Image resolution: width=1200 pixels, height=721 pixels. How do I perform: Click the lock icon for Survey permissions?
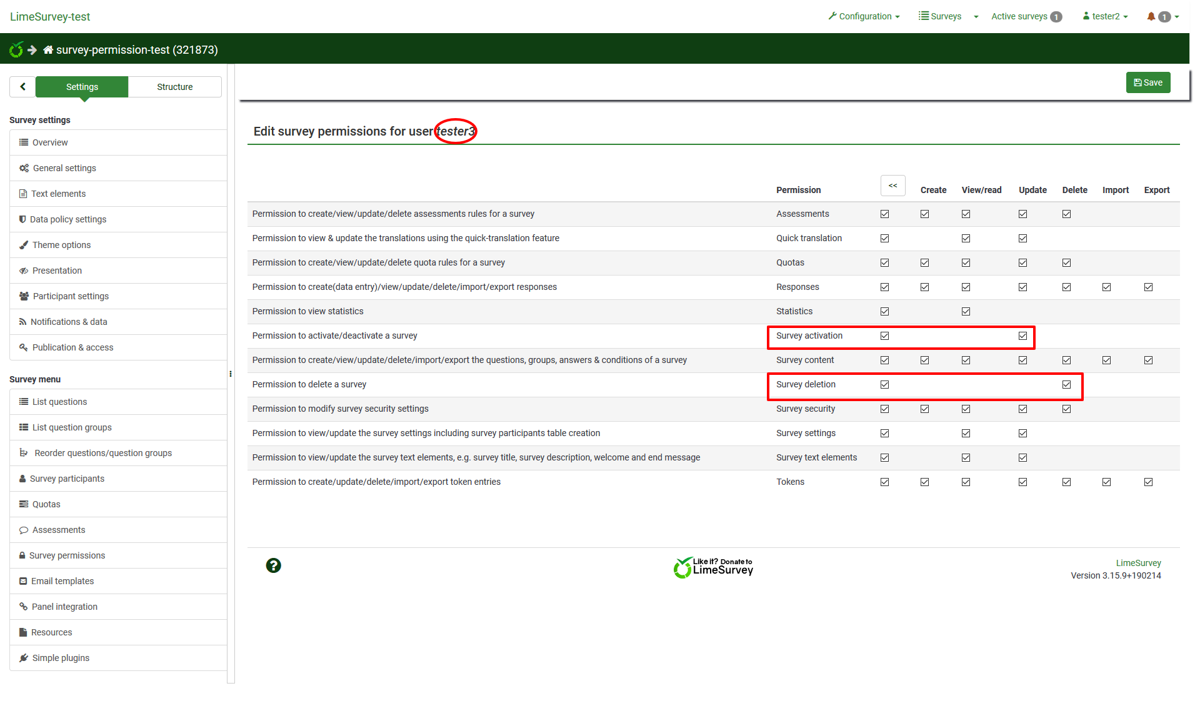point(22,555)
